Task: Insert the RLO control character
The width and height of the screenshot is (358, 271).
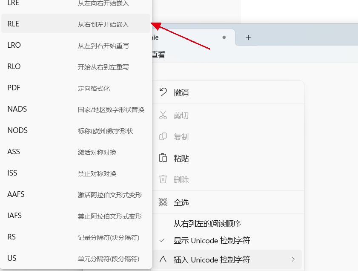Action: pos(76,66)
